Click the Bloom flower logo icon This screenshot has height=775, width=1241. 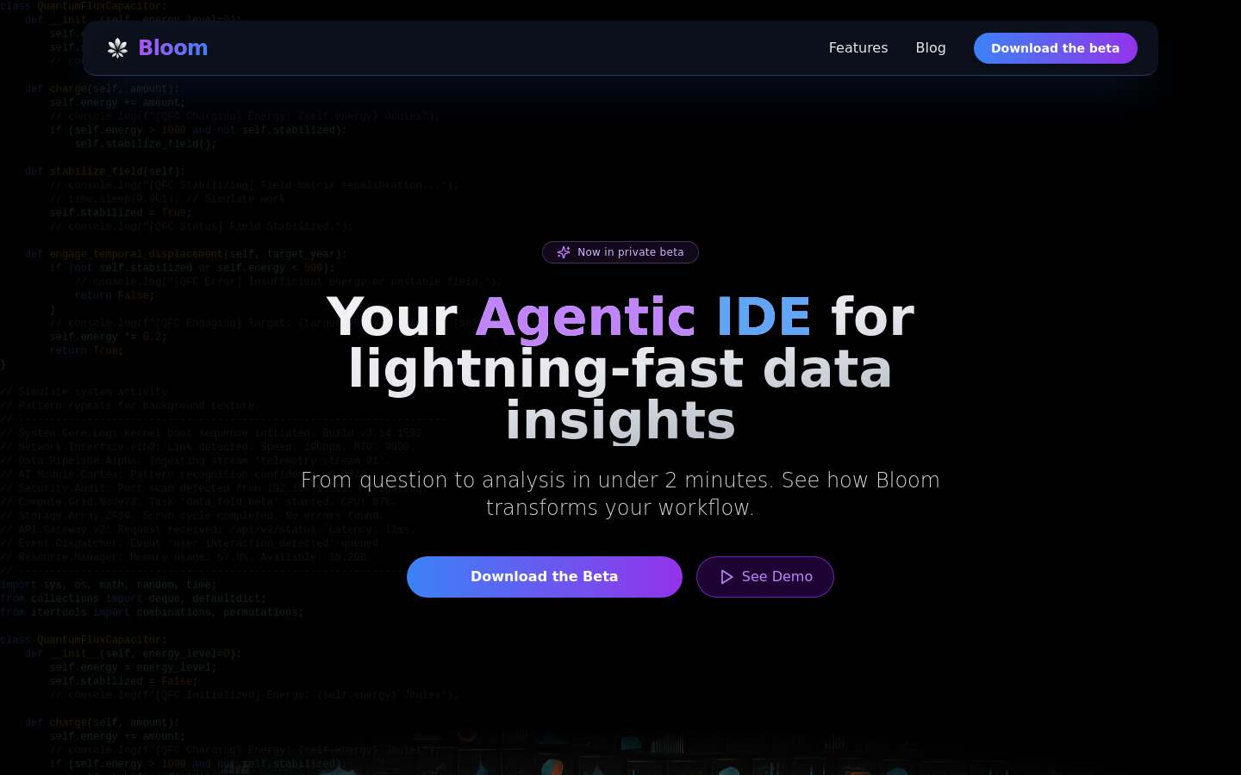pos(117,48)
